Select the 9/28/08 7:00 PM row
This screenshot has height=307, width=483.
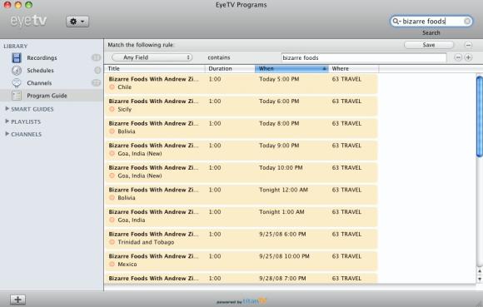click(x=242, y=279)
